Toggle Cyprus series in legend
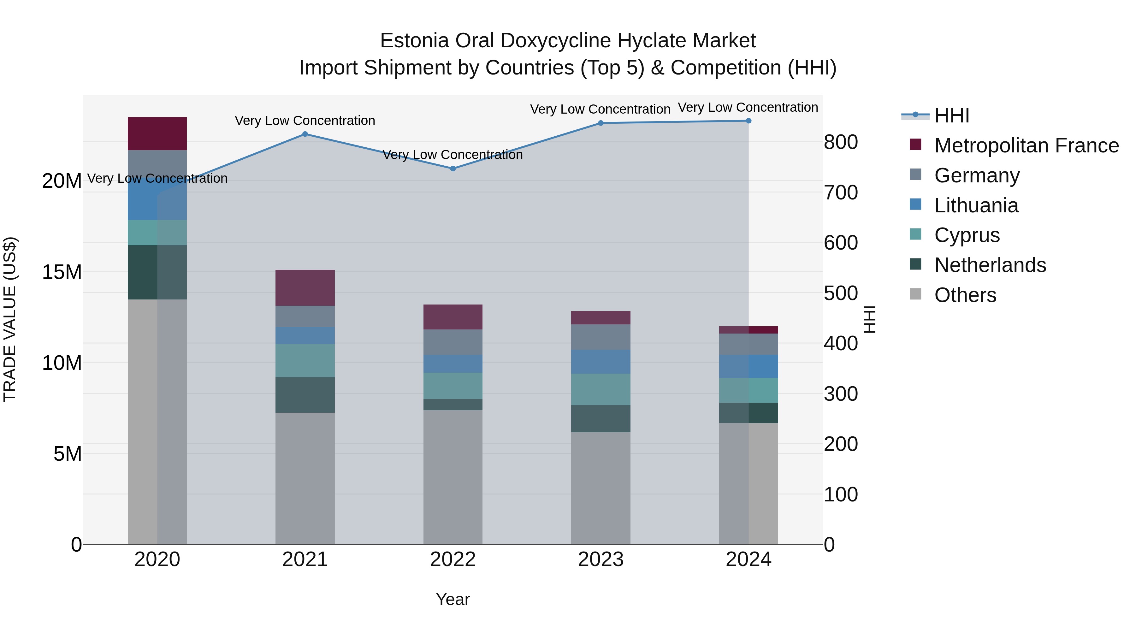 point(955,234)
